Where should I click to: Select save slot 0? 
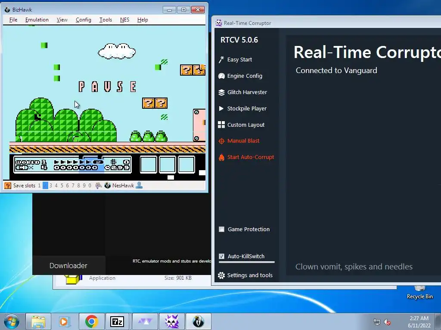tap(90, 186)
